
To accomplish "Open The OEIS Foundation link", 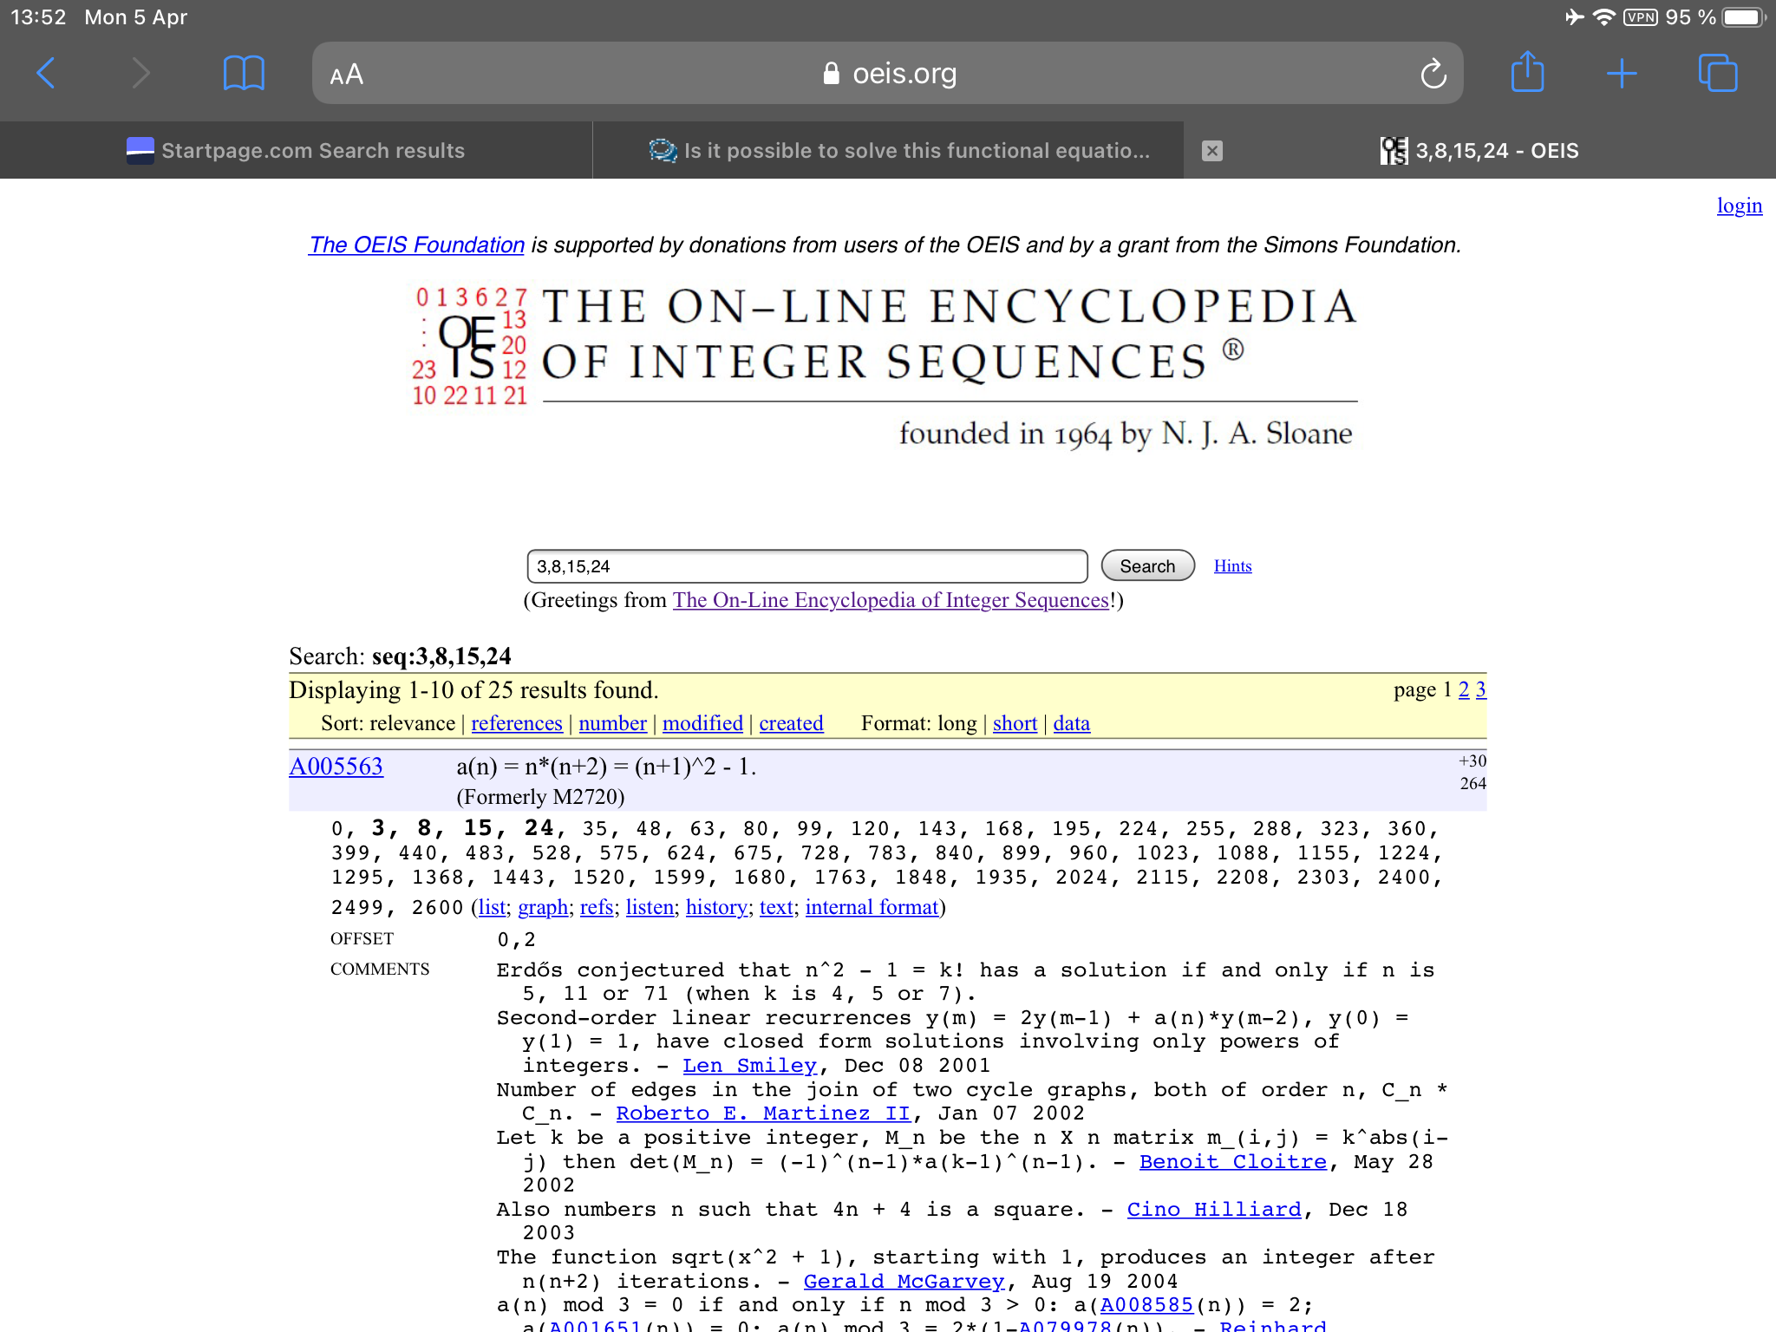I will coord(416,245).
